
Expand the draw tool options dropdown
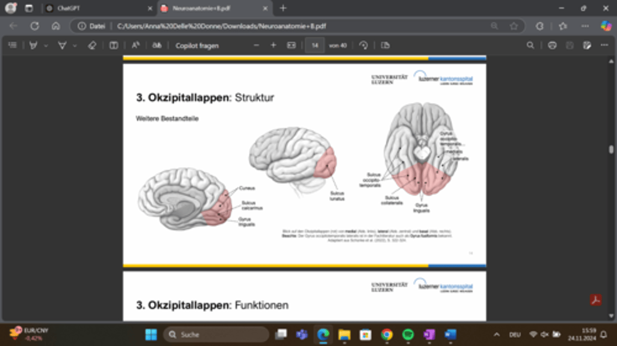pos(75,45)
